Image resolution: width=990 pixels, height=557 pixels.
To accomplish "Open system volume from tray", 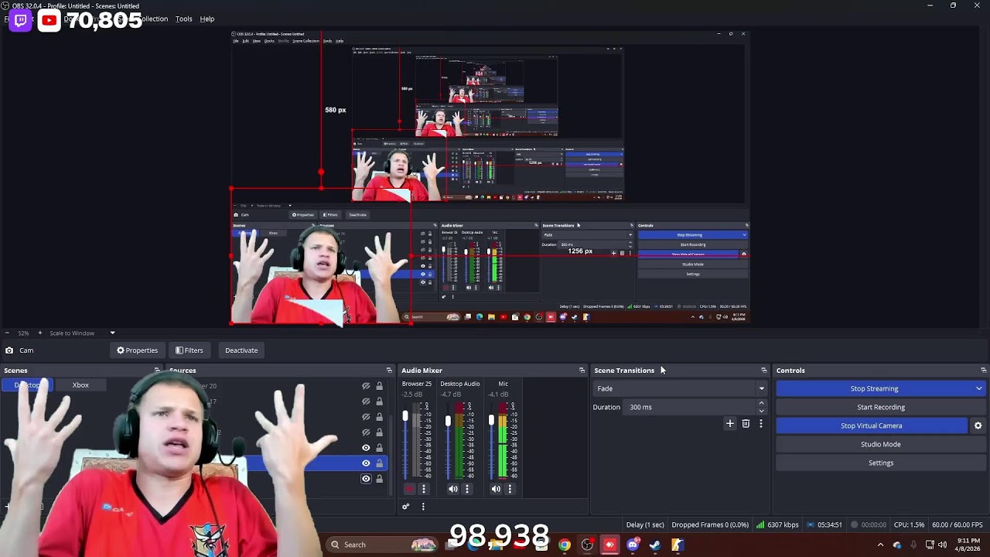I will point(942,545).
